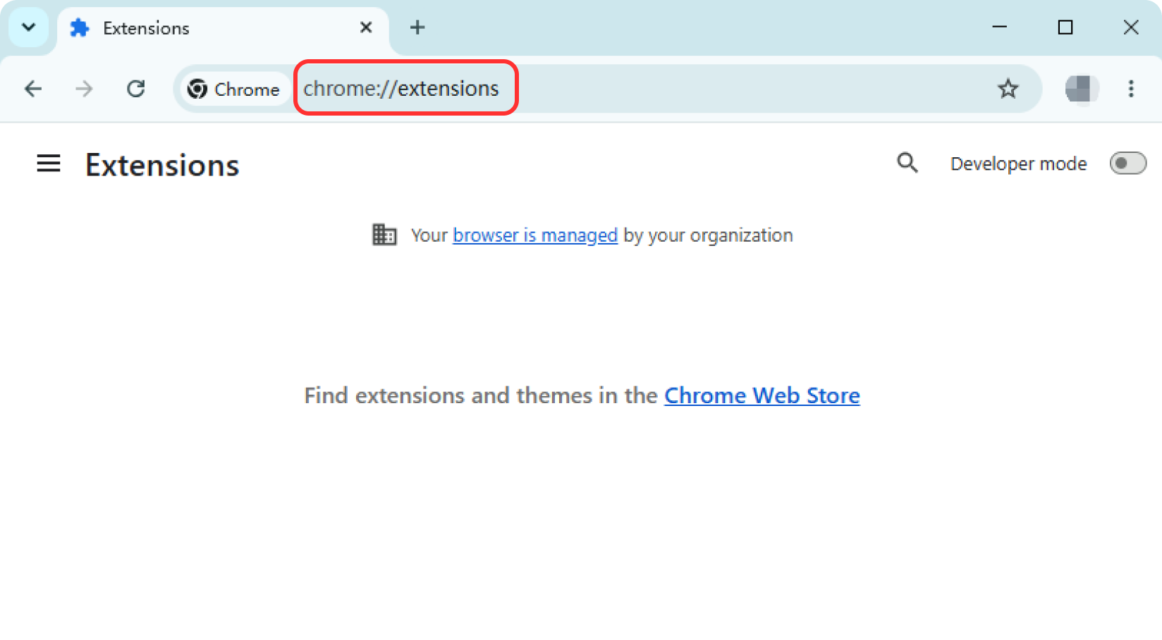Screen dimensions: 1162x640
Task: Click the Developer mode label
Action: (x=1019, y=164)
